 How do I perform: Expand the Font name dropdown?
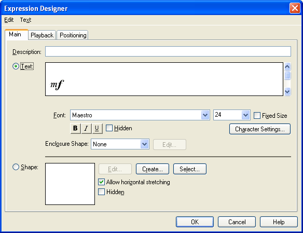pos(205,115)
